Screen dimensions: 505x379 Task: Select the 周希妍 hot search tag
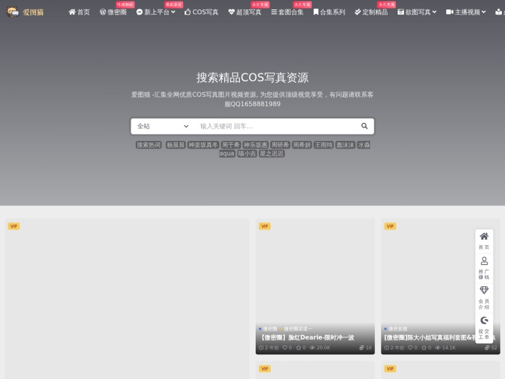click(x=302, y=145)
